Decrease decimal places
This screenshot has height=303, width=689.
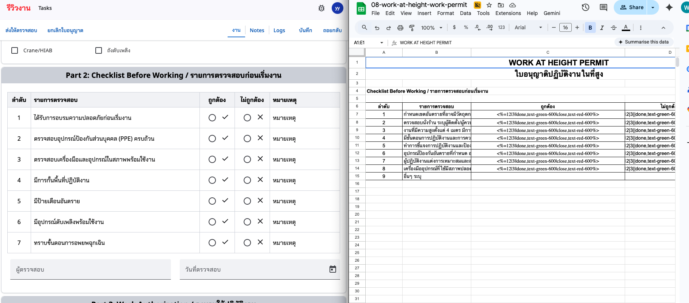[x=477, y=27]
